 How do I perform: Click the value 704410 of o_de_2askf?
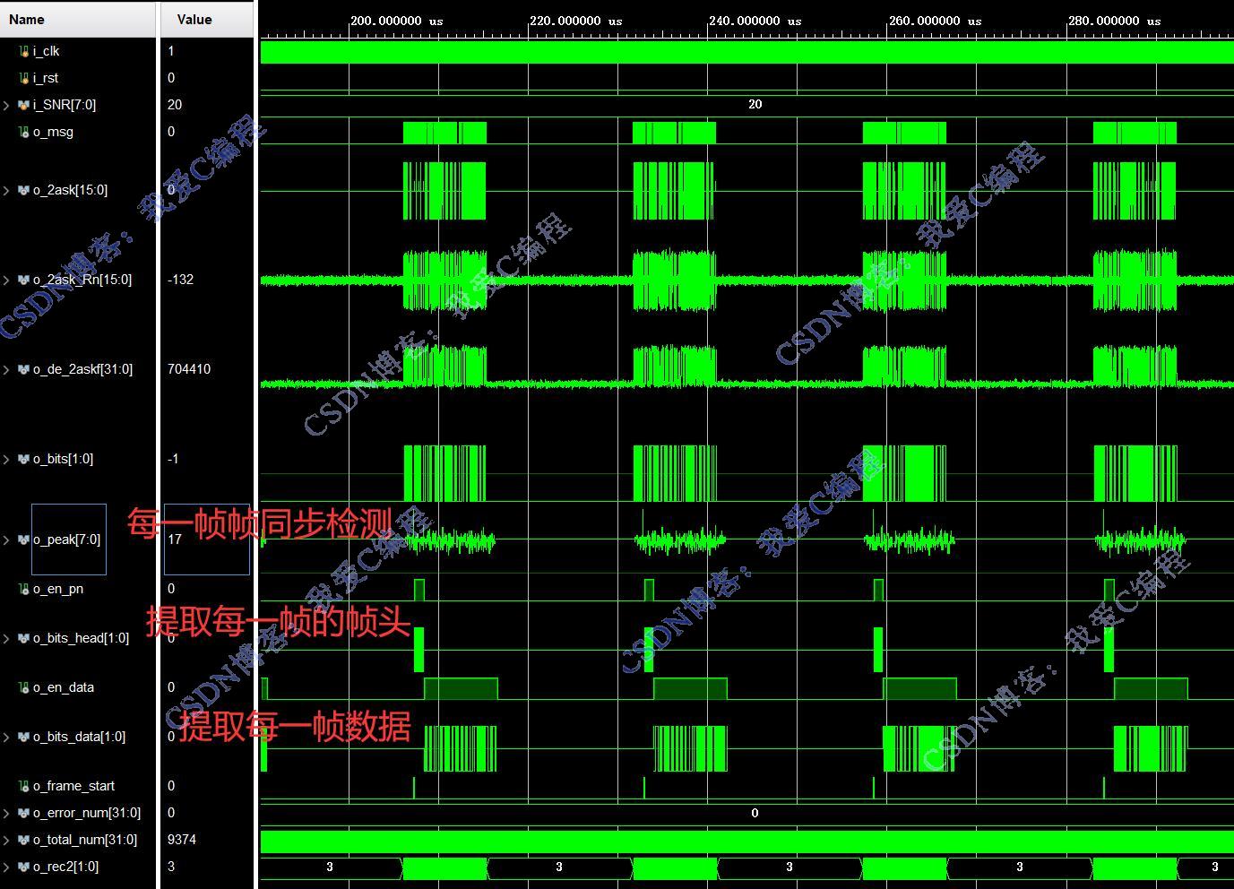tap(189, 369)
